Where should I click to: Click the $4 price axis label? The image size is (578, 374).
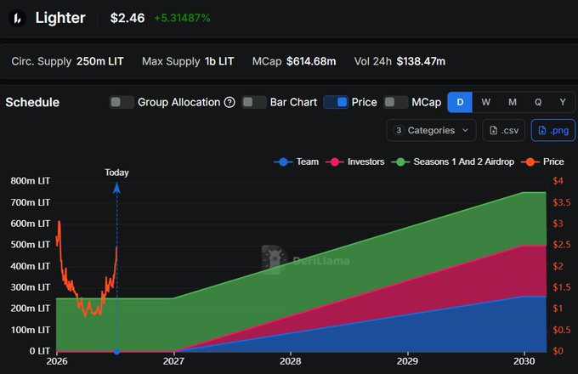tap(558, 181)
